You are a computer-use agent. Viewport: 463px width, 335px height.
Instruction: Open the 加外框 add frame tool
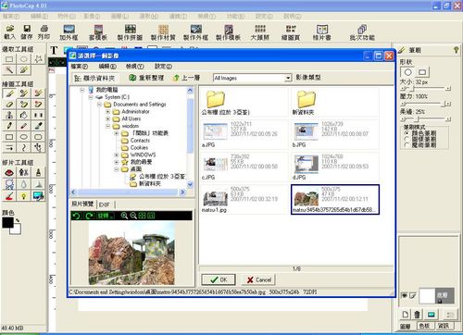pyautogui.click(x=69, y=32)
